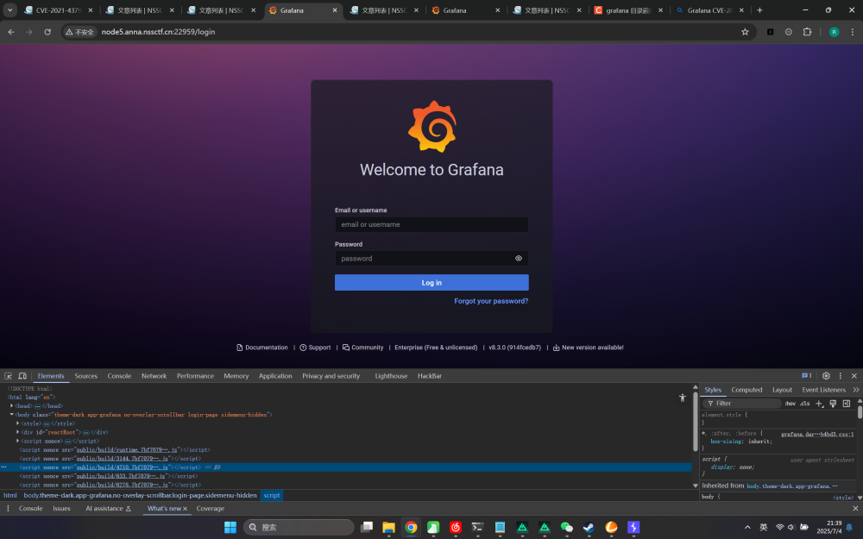Open the Coverage drawer tab
Image resolution: width=863 pixels, height=539 pixels.
click(x=211, y=509)
